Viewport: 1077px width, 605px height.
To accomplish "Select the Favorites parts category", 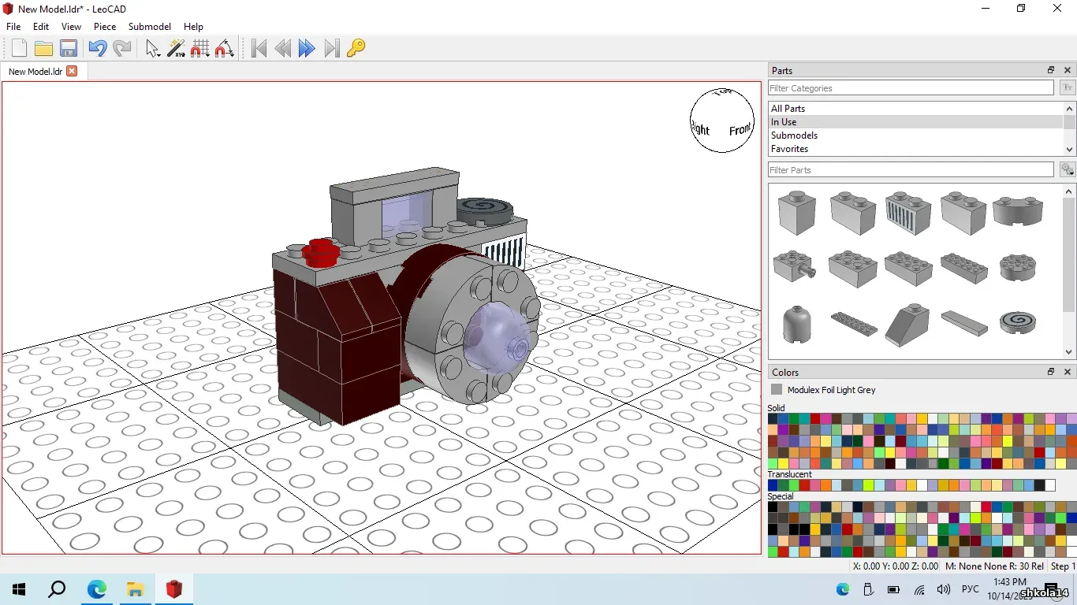I will click(789, 149).
